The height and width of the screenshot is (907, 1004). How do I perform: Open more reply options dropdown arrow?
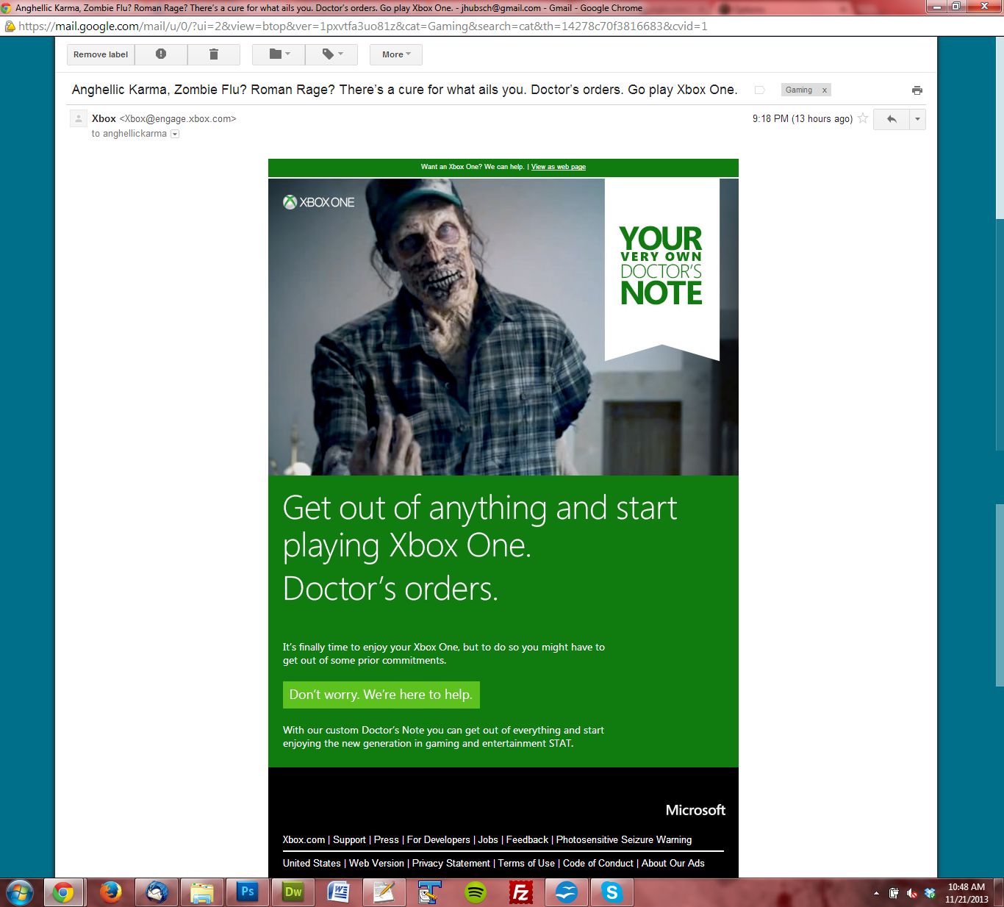pyautogui.click(x=917, y=119)
